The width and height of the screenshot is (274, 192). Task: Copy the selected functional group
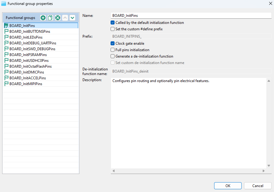point(50,18)
